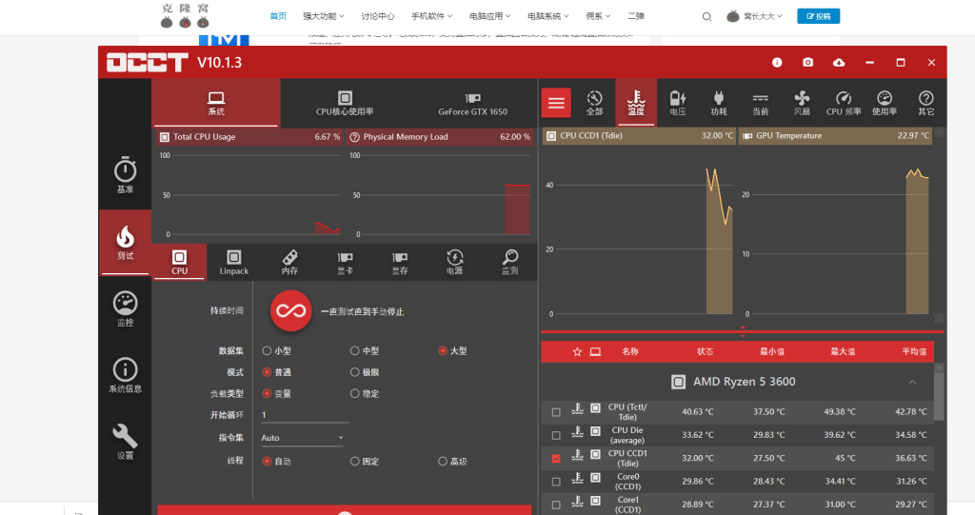Viewport: 975px width, 515px height.
Task: Sort by the 平均值 average column header
Action: click(914, 352)
